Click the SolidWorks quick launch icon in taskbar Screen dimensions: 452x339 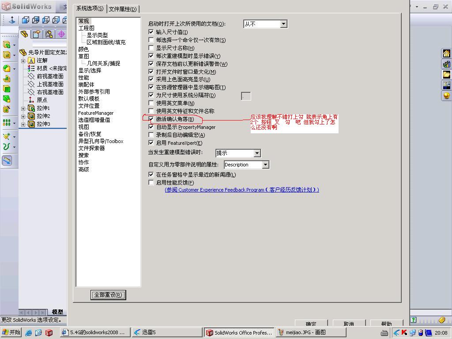tap(49, 333)
